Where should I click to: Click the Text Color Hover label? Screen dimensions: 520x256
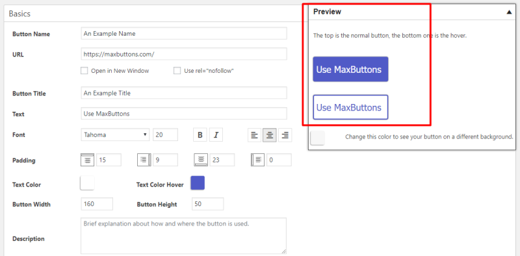160,185
